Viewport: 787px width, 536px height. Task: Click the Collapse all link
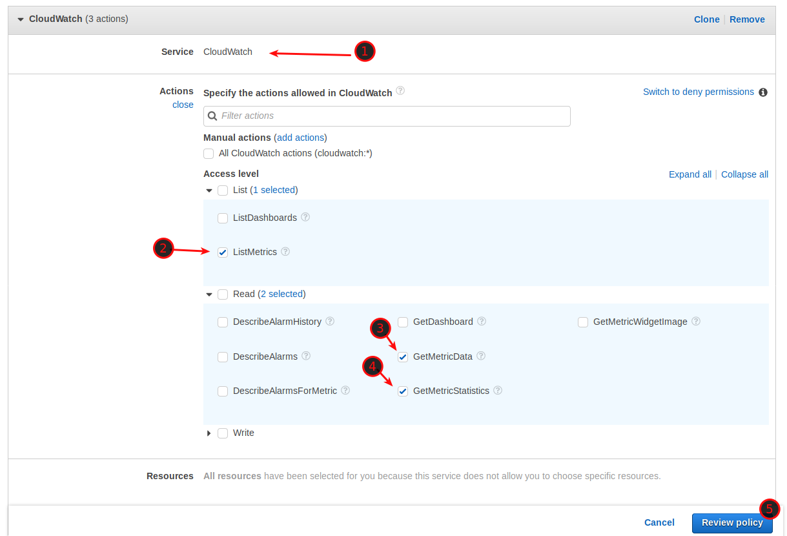(x=744, y=174)
